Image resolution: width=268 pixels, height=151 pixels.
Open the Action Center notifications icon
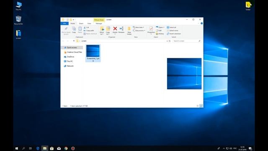pyautogui.click(x=250, y=148)
